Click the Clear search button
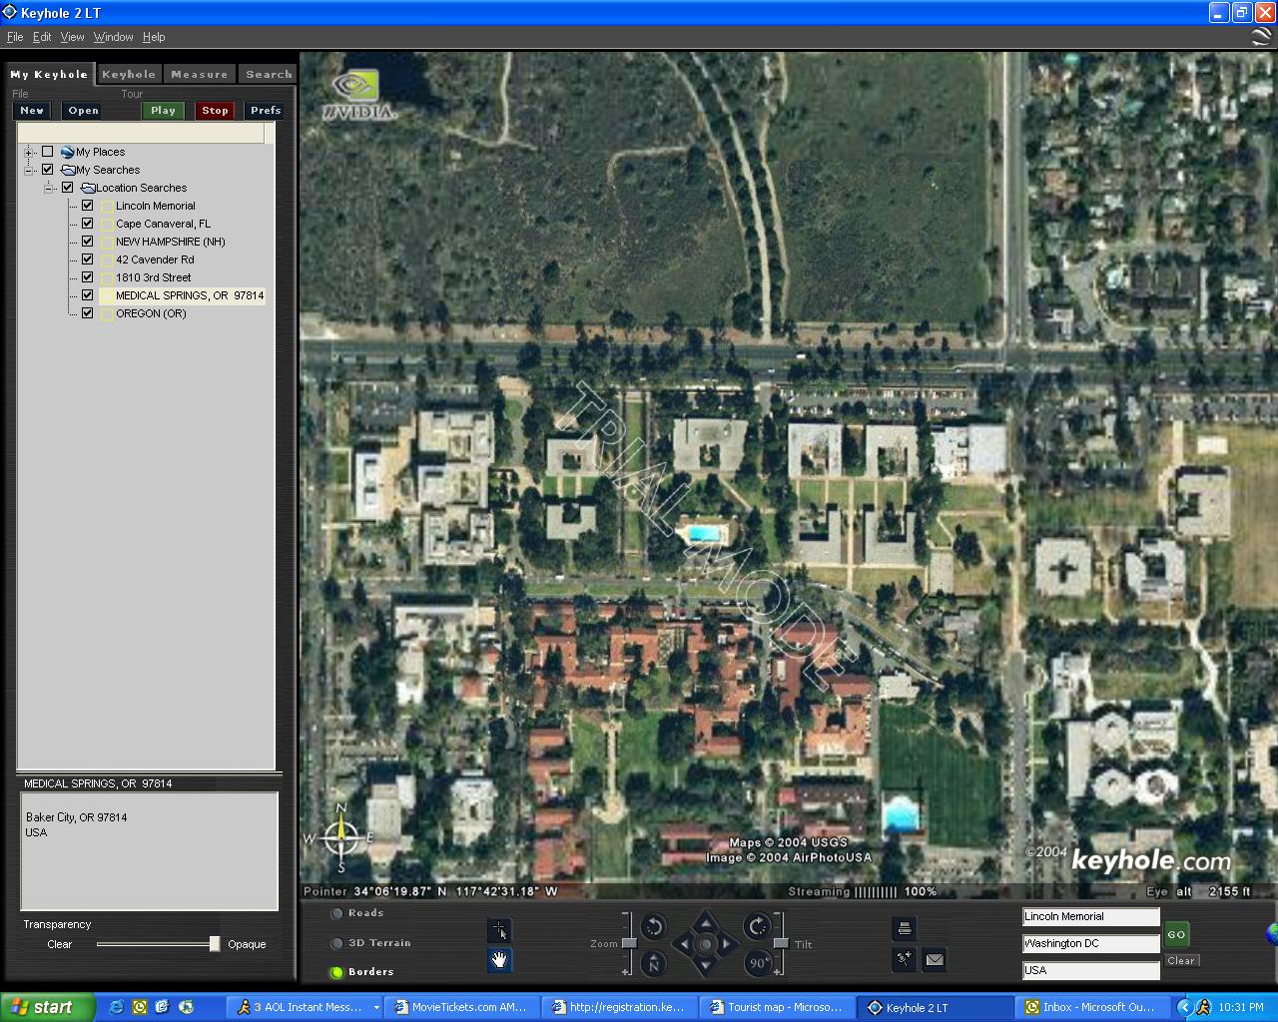Viewport: 1278px width, 1022px height. (1181, 961)
